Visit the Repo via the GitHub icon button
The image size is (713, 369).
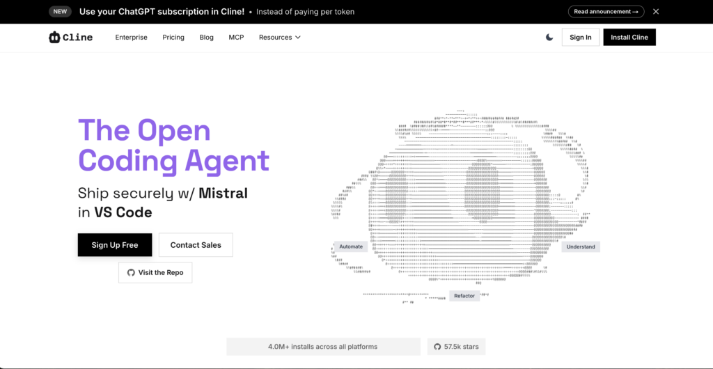click(155, 272)
